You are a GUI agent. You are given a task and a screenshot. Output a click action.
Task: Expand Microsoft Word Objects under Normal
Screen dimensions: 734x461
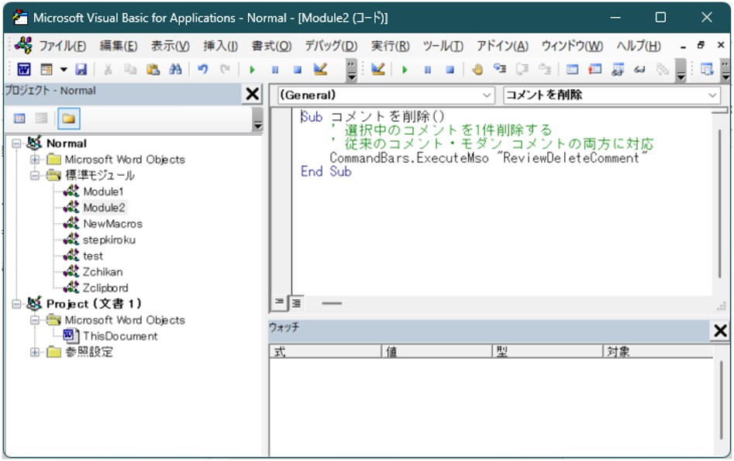pos(35,160)
